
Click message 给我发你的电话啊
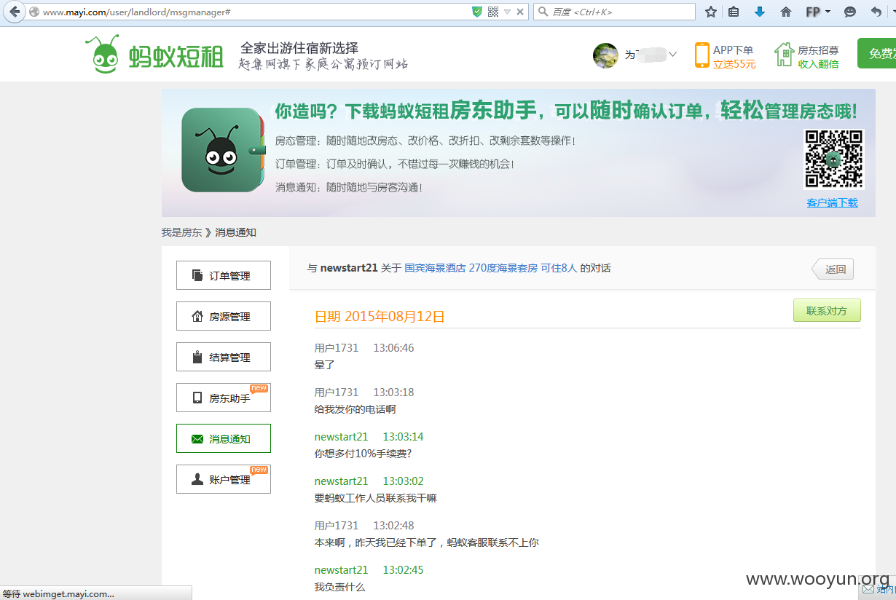(x=355, y=409)
